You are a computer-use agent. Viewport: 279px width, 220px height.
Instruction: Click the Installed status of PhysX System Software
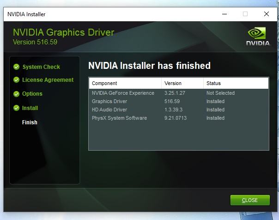point(215,118)
